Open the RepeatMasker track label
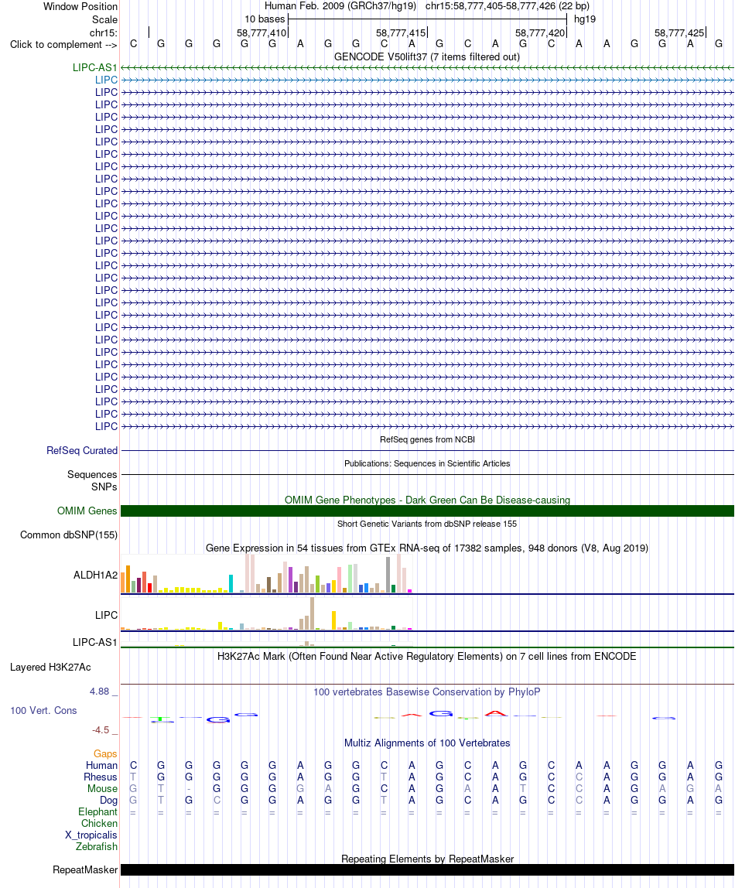Viewport: 735px width, 888px height. point(85,870)
